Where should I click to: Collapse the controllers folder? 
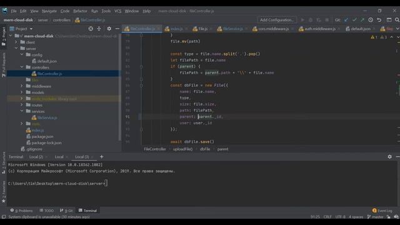click(x=22, y=67)
